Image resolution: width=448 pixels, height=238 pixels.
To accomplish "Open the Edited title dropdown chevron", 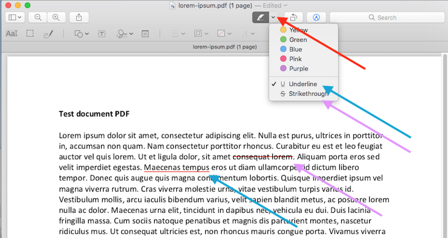I will [x=286, y=6].
